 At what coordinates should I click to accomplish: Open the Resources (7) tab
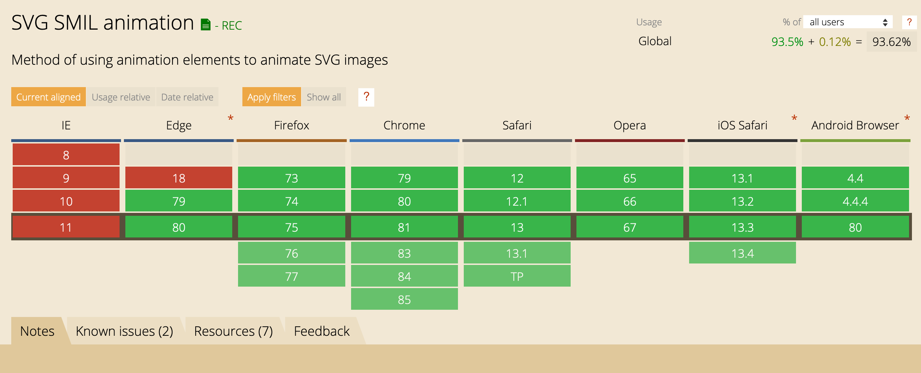coord(233,331)
